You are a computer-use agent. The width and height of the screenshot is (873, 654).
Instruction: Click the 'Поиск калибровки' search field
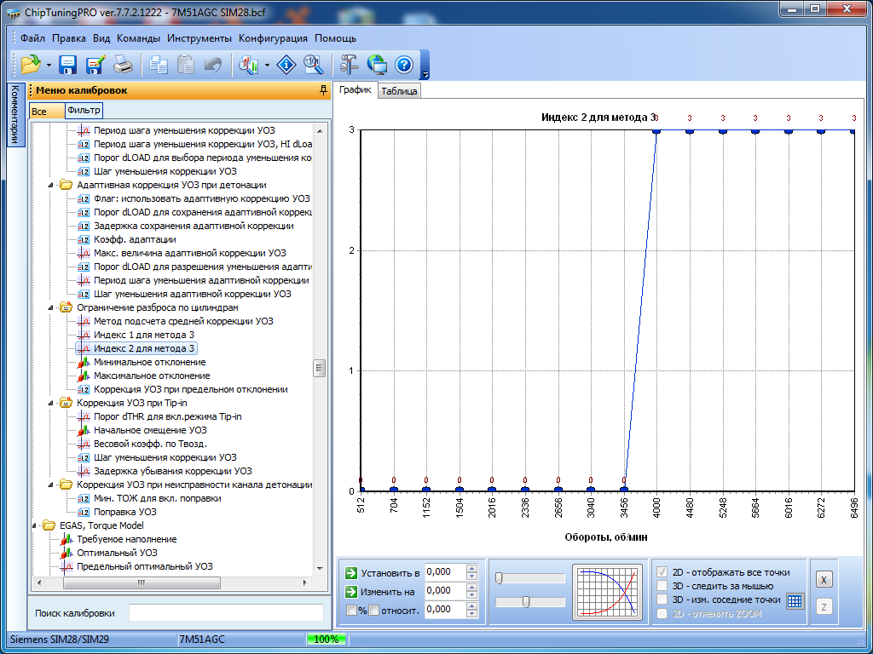[226, 613]
